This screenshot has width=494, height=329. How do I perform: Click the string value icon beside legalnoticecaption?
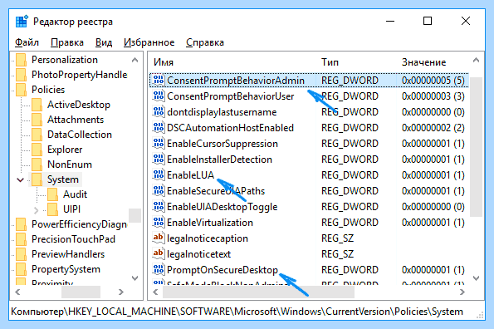coord(159,238)
